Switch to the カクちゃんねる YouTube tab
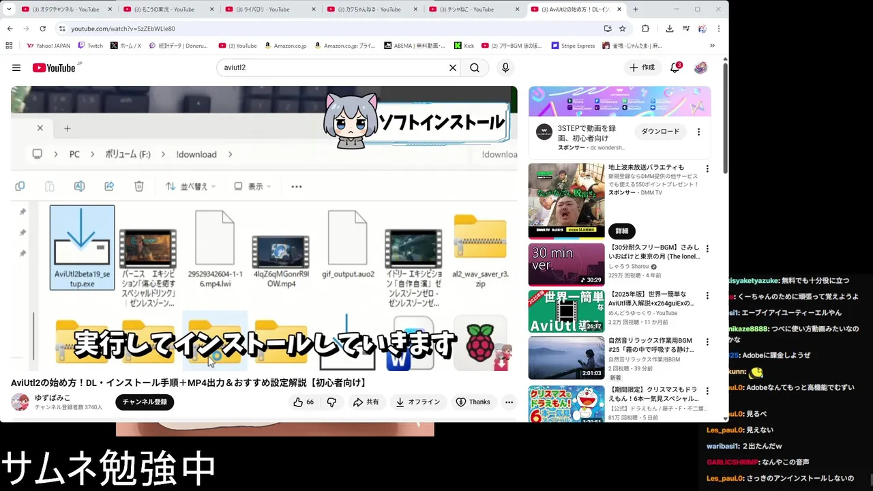The height and width of the screenshot is (491, 873). (x=372, y=10)
